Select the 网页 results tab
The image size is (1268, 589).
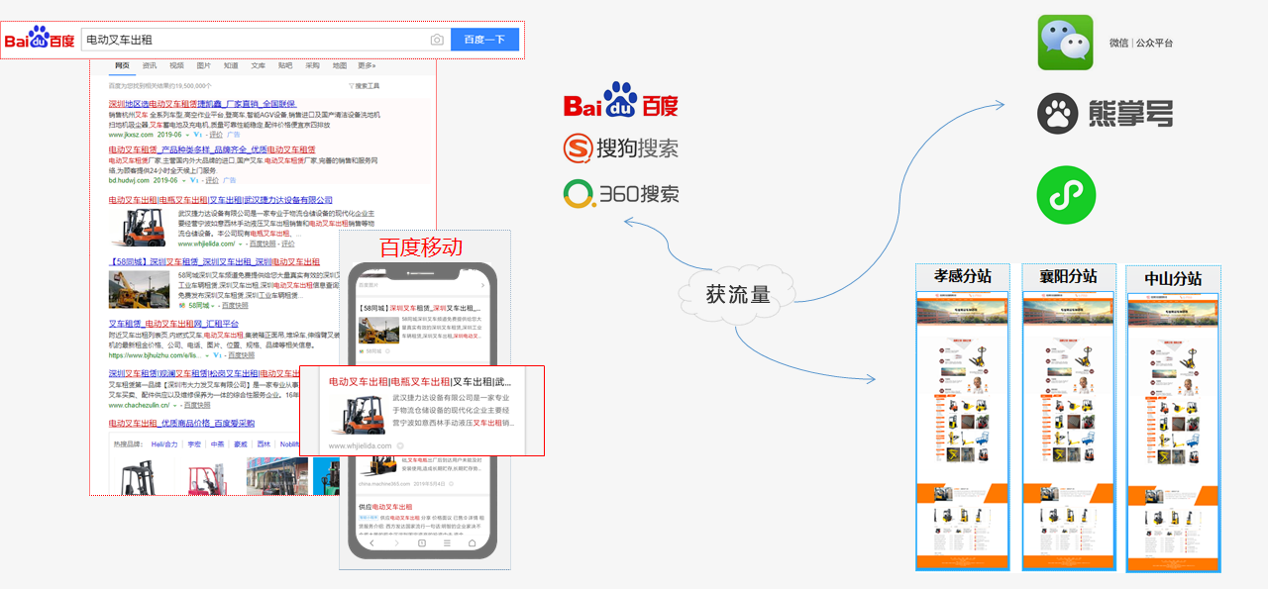122,65
